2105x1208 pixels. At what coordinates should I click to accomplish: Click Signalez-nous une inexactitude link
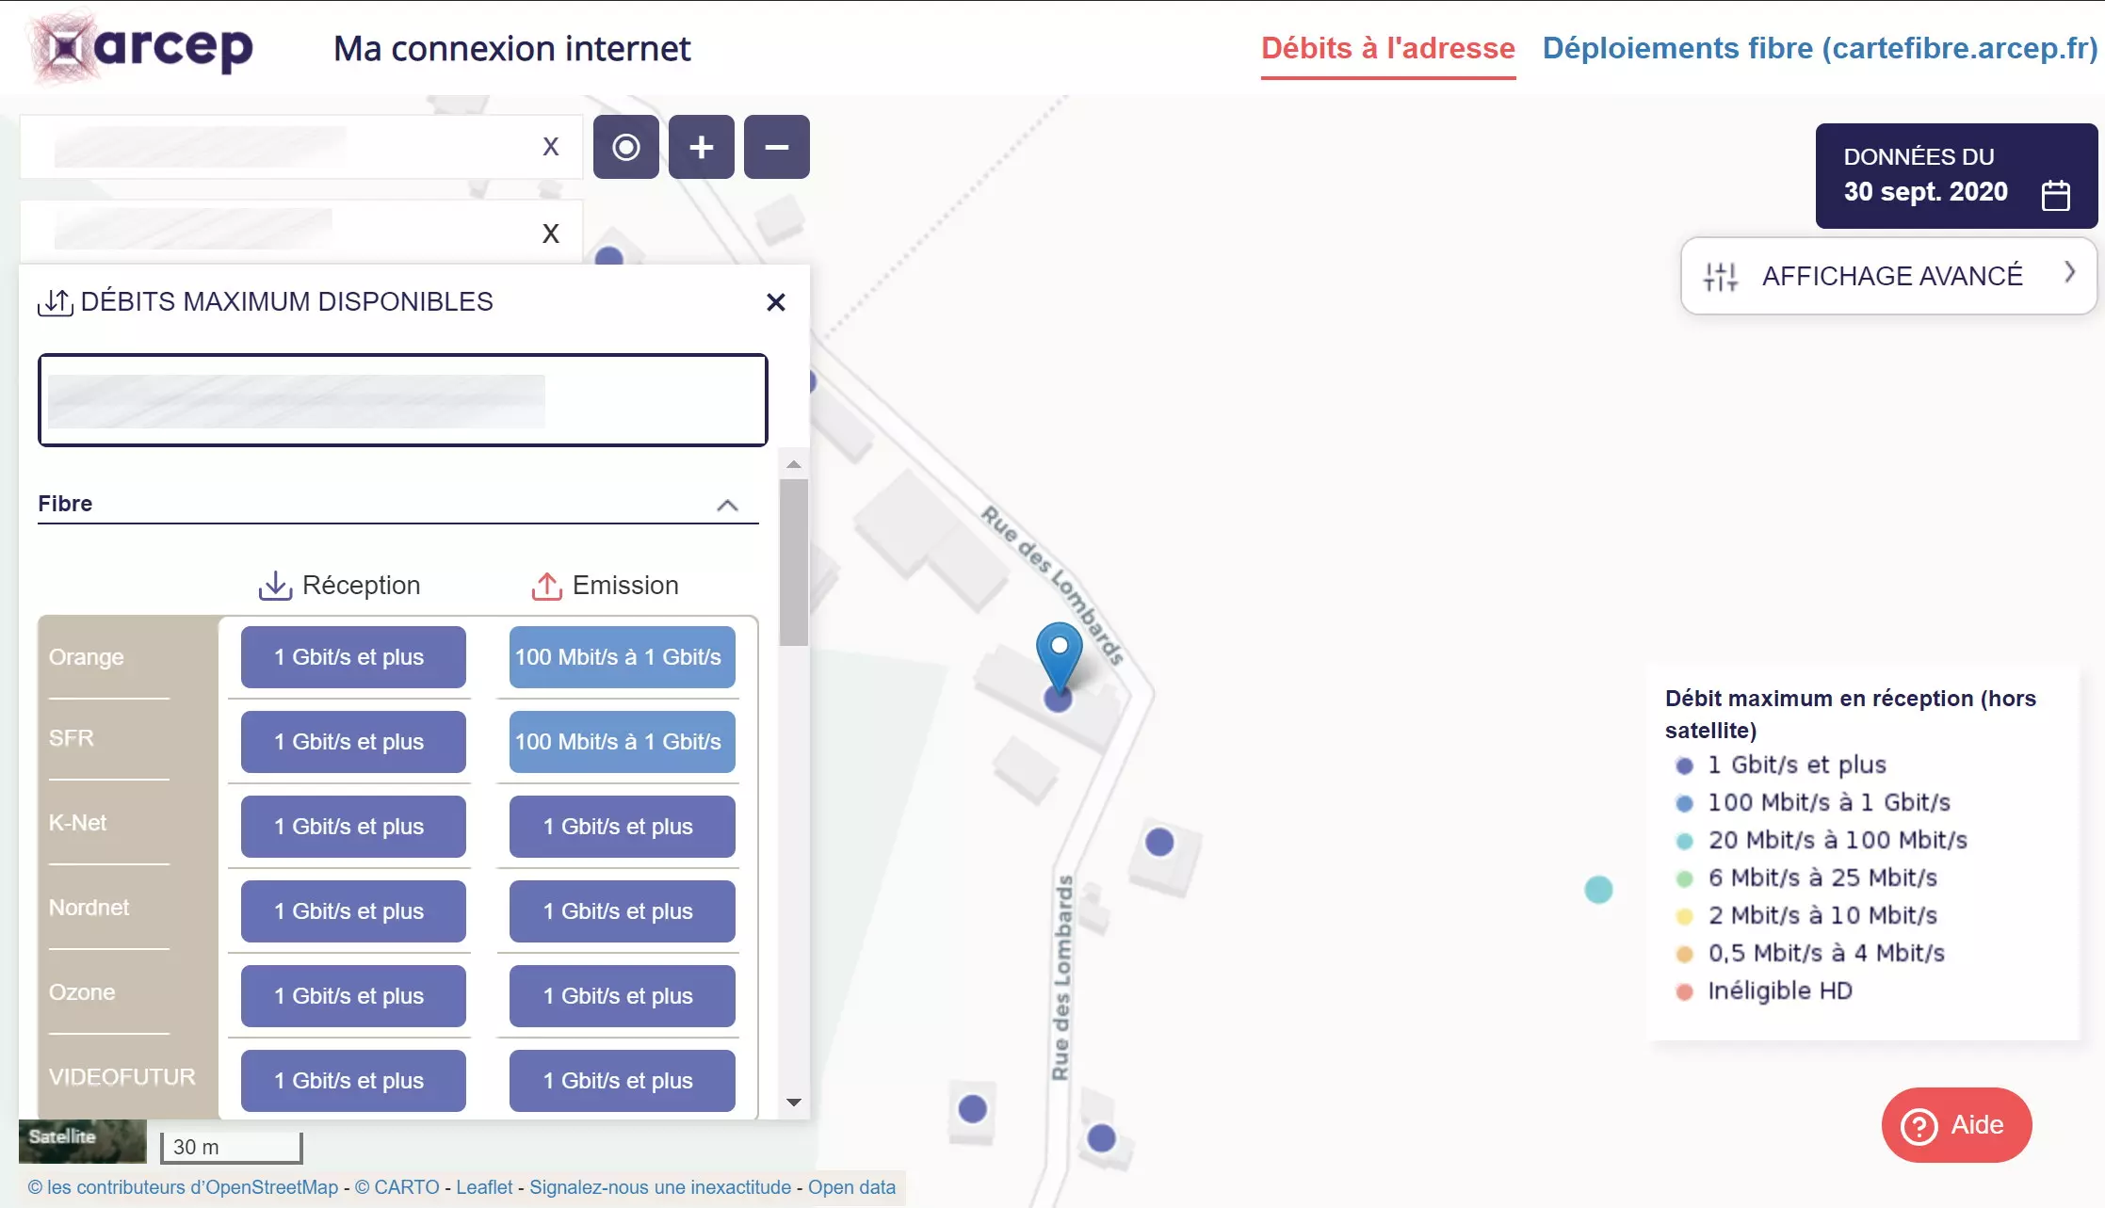(660, 1187)
